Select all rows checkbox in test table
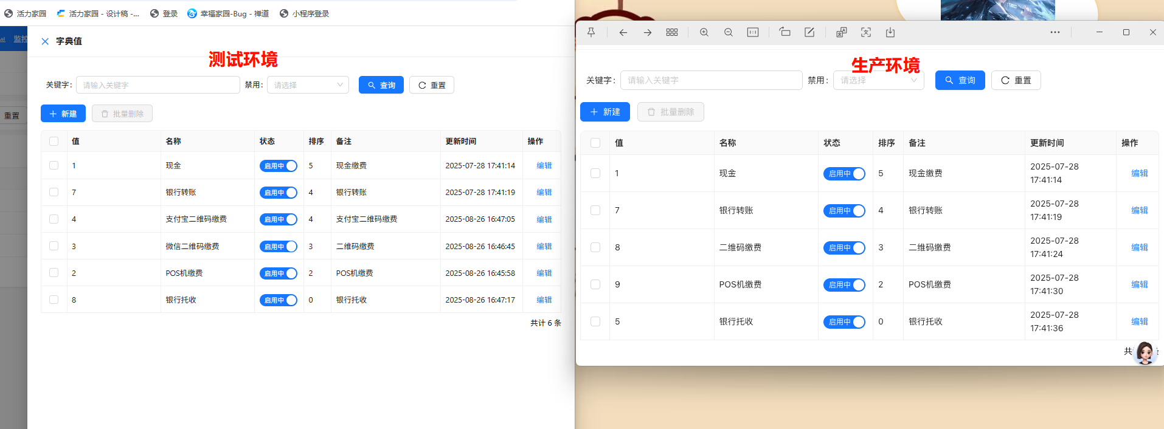 tap(54, 141)
